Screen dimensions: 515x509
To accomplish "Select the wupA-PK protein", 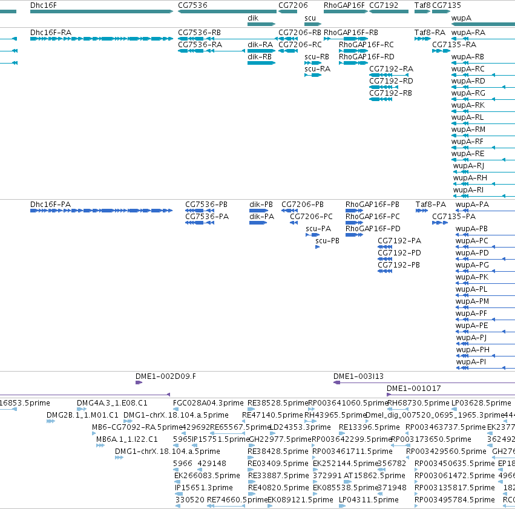I will 485,284.
